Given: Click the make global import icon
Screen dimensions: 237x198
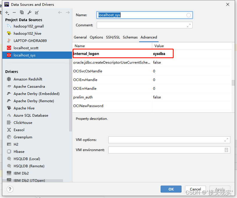Looking at the screenshot, I should (37, 12).
